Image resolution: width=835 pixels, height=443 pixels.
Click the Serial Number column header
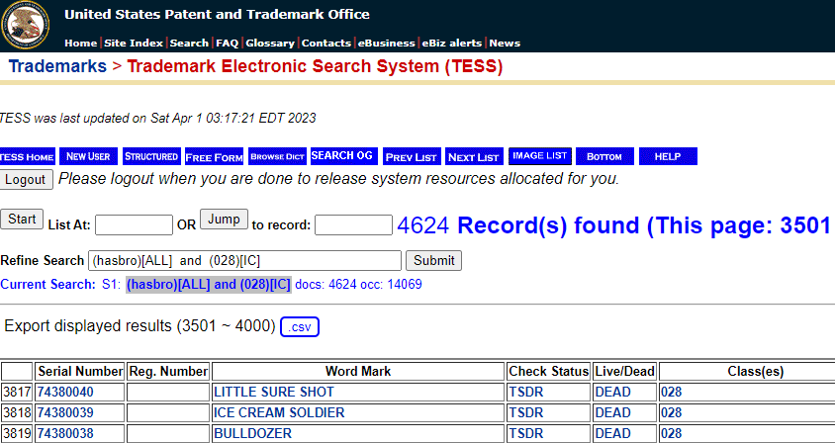tap(80, 371)
